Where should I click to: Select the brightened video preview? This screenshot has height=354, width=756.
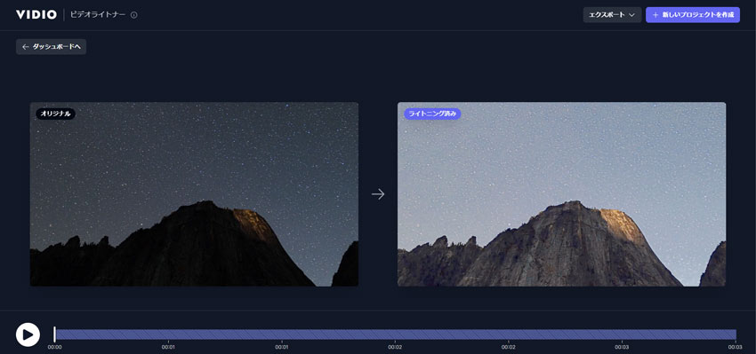tap(562, 194)
